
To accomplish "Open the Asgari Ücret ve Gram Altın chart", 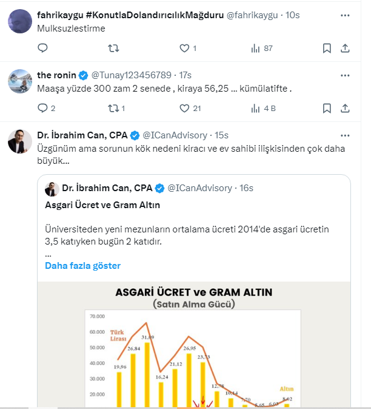I will [x=193, y=346].
